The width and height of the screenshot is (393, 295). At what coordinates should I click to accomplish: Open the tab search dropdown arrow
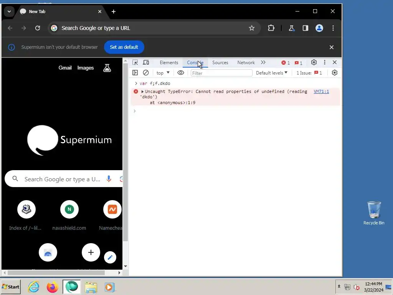[9, 12]
